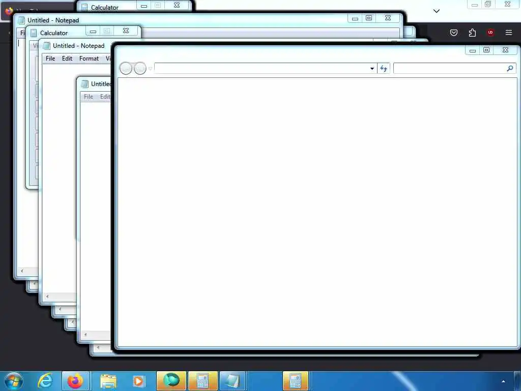
Task: Maximize the rearmost Untitled - Notepad window
Action: (369, 18)
